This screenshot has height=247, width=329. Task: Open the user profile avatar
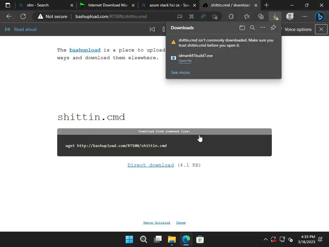pyautogui.click(x=290, y=16)
